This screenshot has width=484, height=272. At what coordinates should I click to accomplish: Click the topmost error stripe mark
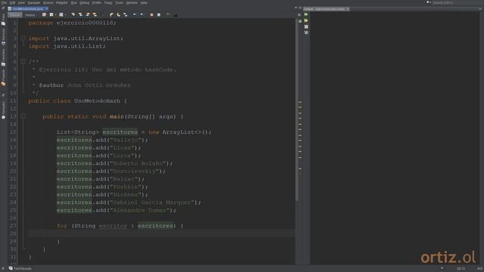coord(300,102)
